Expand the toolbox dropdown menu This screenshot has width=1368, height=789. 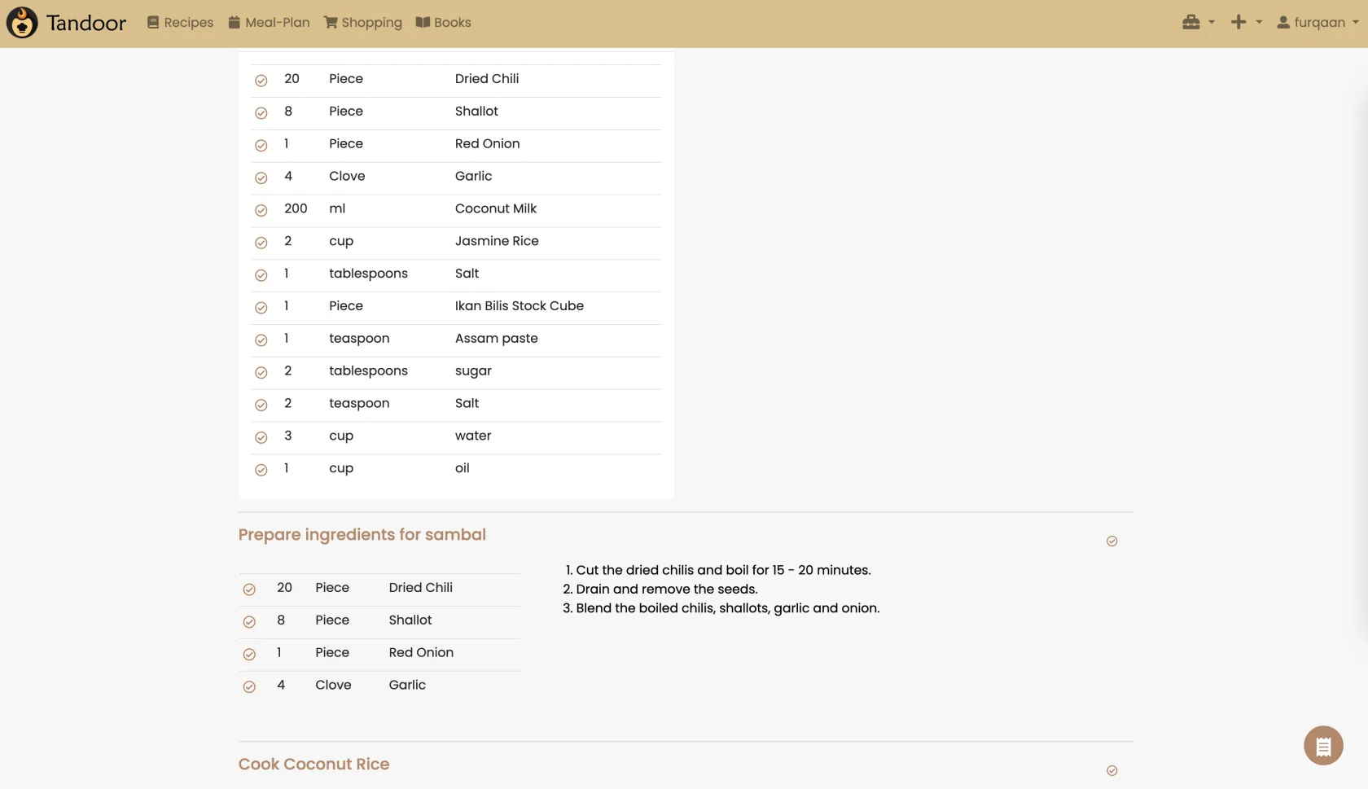(x=1198, y=23)
